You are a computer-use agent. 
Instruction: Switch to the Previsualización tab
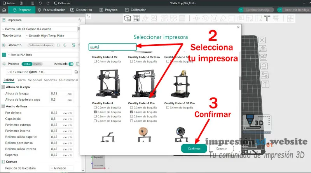tap(52, 10)
